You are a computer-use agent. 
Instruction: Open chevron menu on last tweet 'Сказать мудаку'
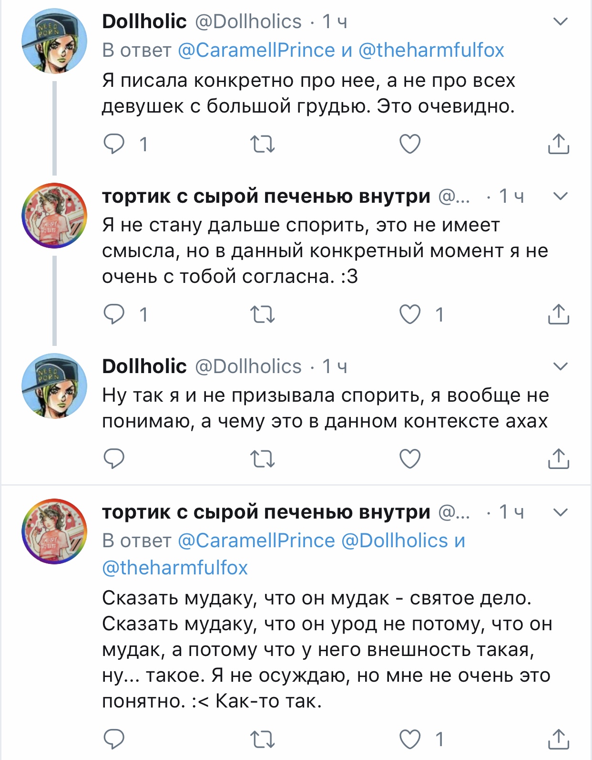pos(561,512)
